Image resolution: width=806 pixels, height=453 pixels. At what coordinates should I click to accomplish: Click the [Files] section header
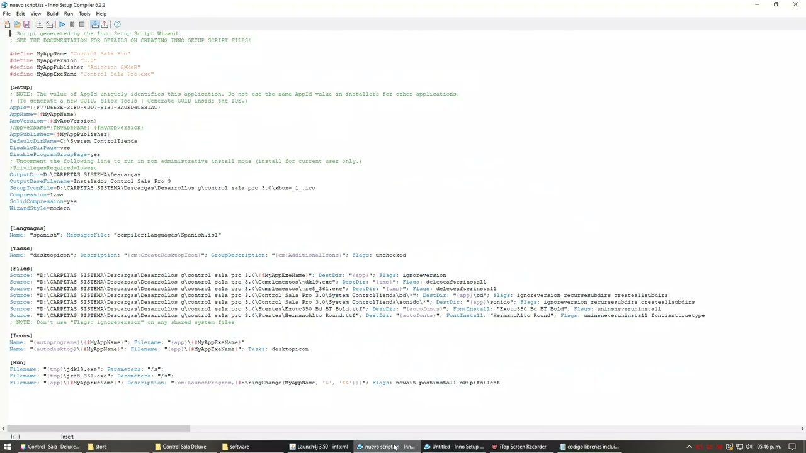point(21,269)
